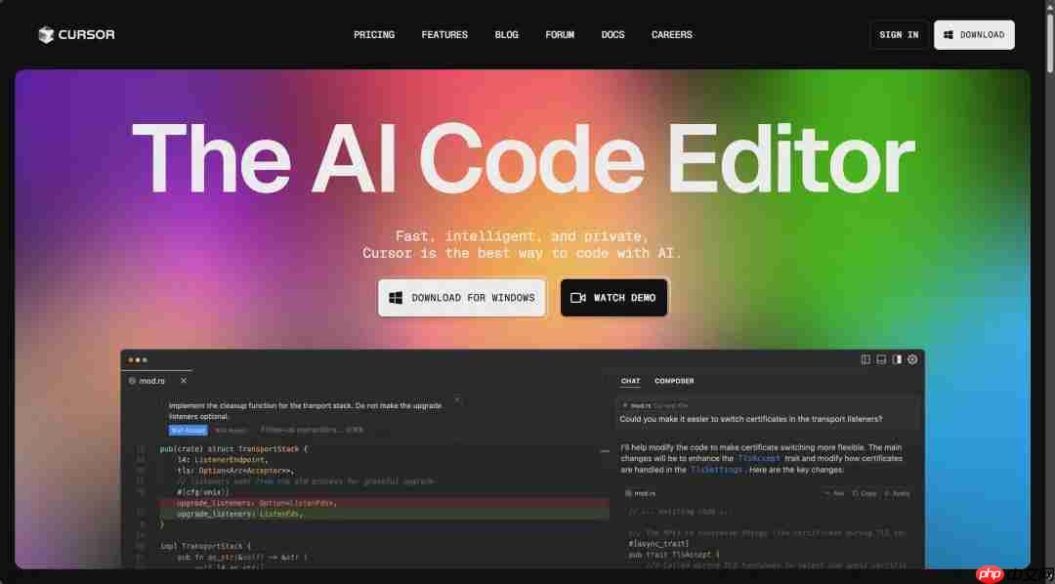Click the Cursor cube logo icon
The image size is (1055, 584).
pyautogui.click(x=46, y=35)
